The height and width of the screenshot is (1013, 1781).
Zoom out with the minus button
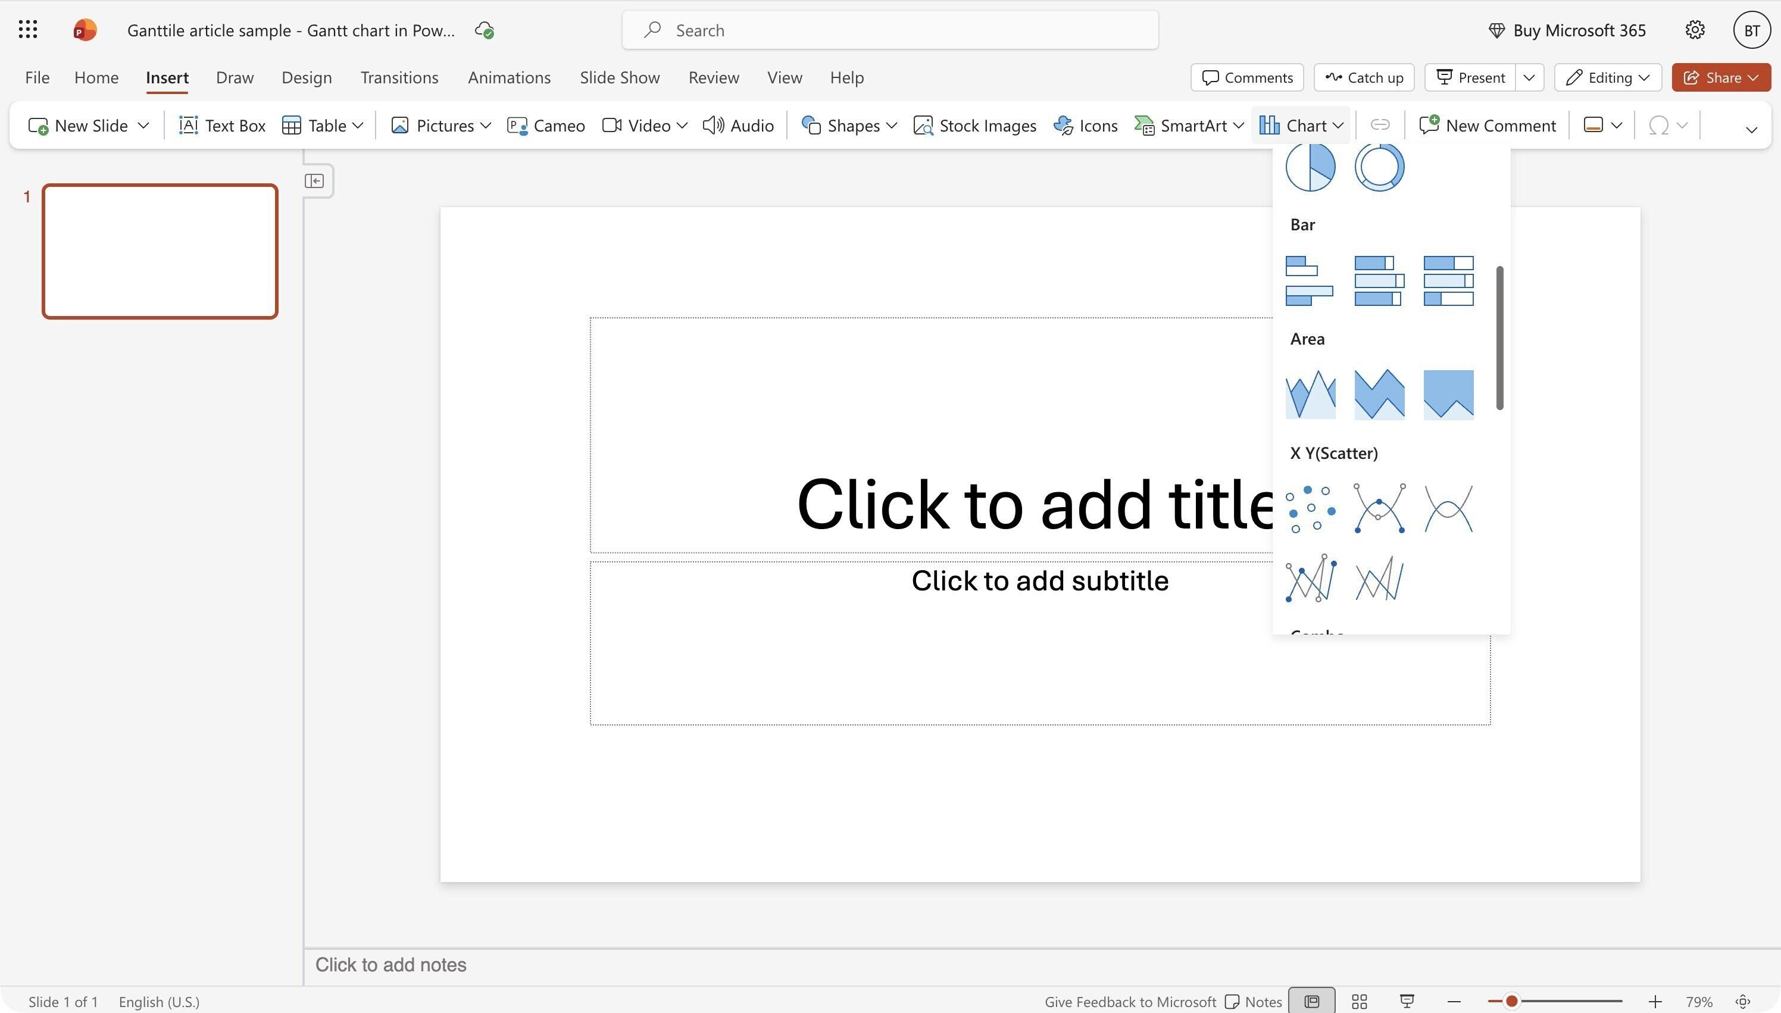[1454, 1001]
